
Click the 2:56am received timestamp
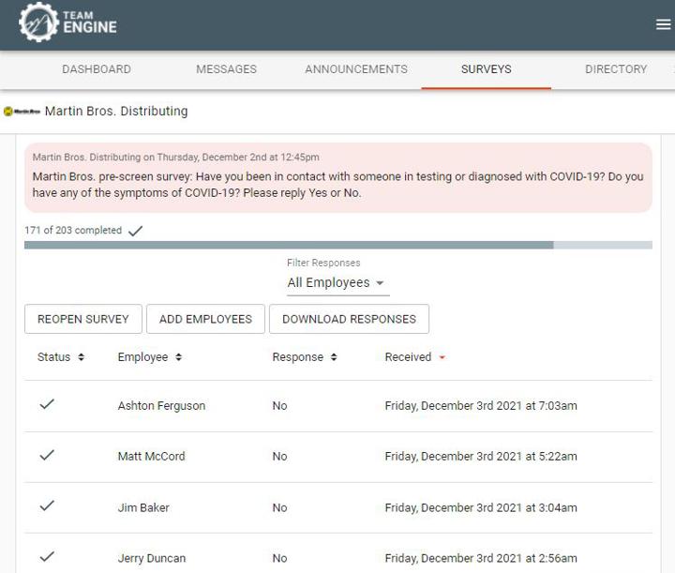(x=481, y=558)
